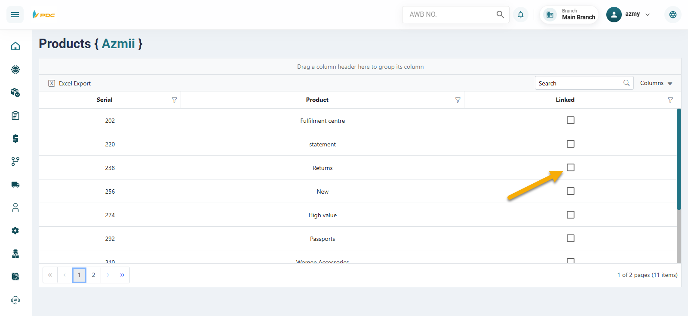The width and height of the screenshot is (688, 316).
Task: Jump to the last page
Action: pyautogui.click(x=122, y=275)
